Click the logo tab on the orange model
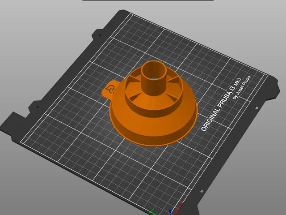Viewport: 286px width, 215px height. (x=110, y=90)
